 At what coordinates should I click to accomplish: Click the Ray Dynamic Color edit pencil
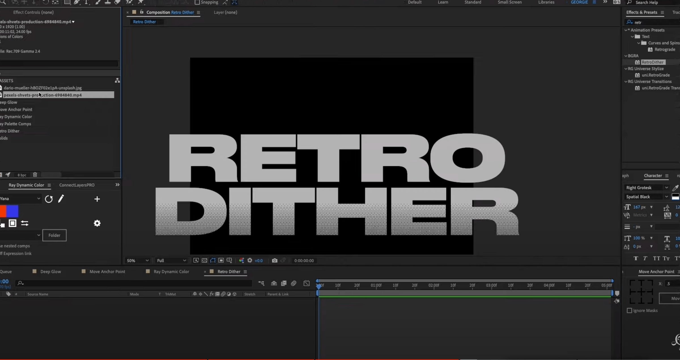tap(61, 199)
